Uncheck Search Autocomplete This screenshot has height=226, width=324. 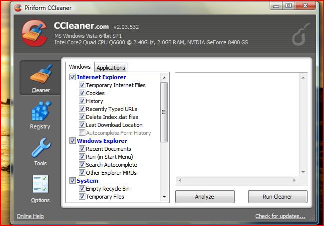coord(82,165)
